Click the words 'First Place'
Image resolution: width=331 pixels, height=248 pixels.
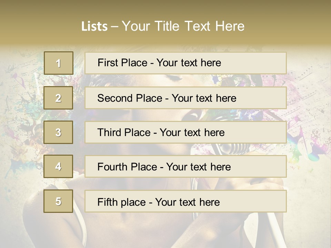tap(122, 63)
